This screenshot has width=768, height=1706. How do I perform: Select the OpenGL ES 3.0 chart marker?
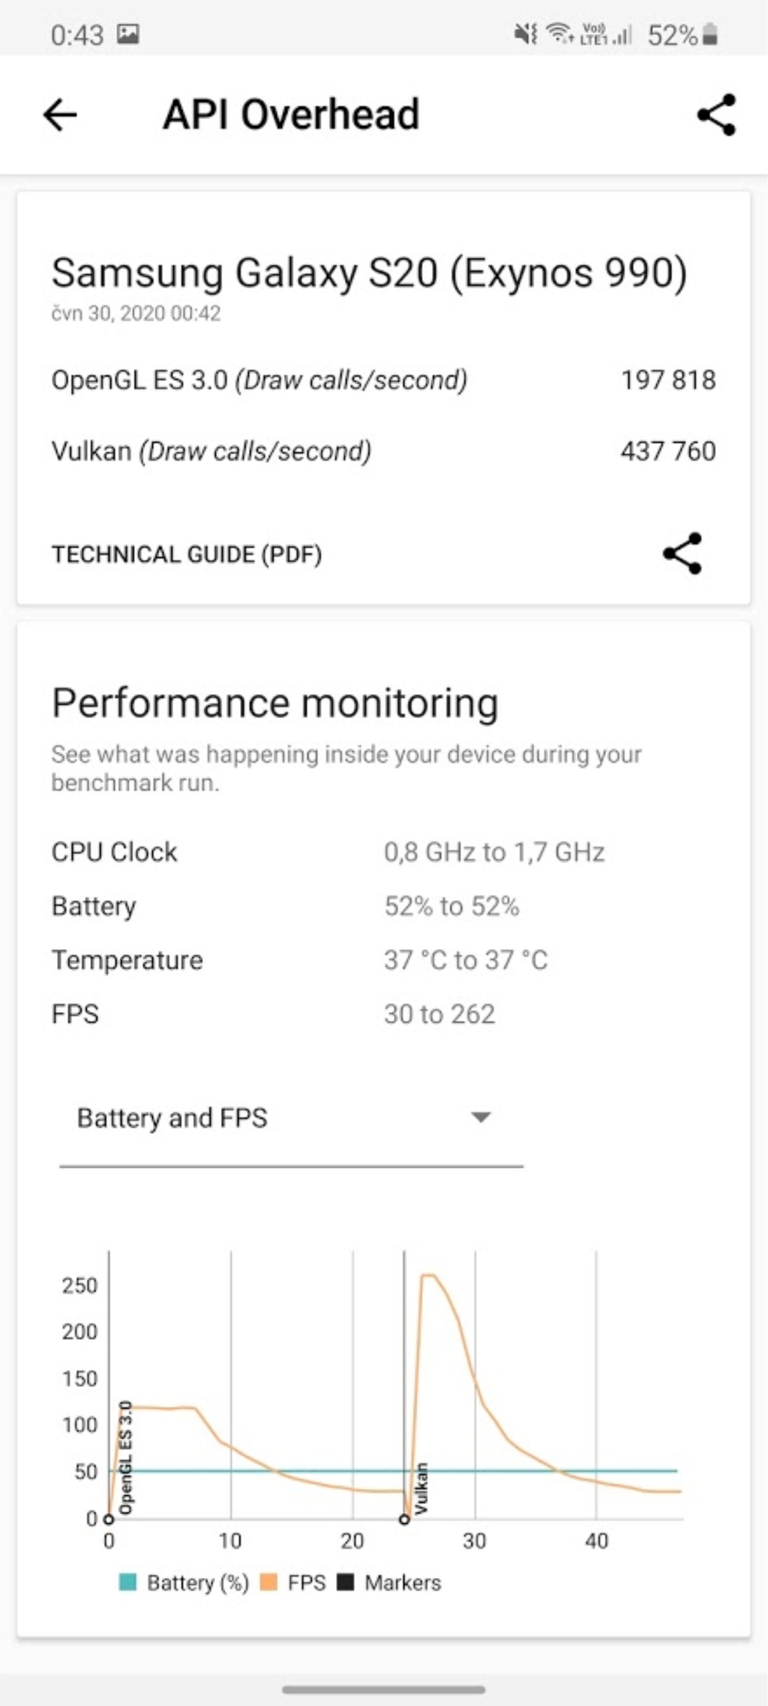pos(108,1519)
